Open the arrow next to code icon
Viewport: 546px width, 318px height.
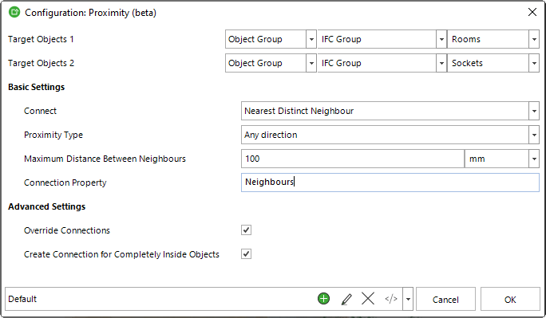(408, 299)
